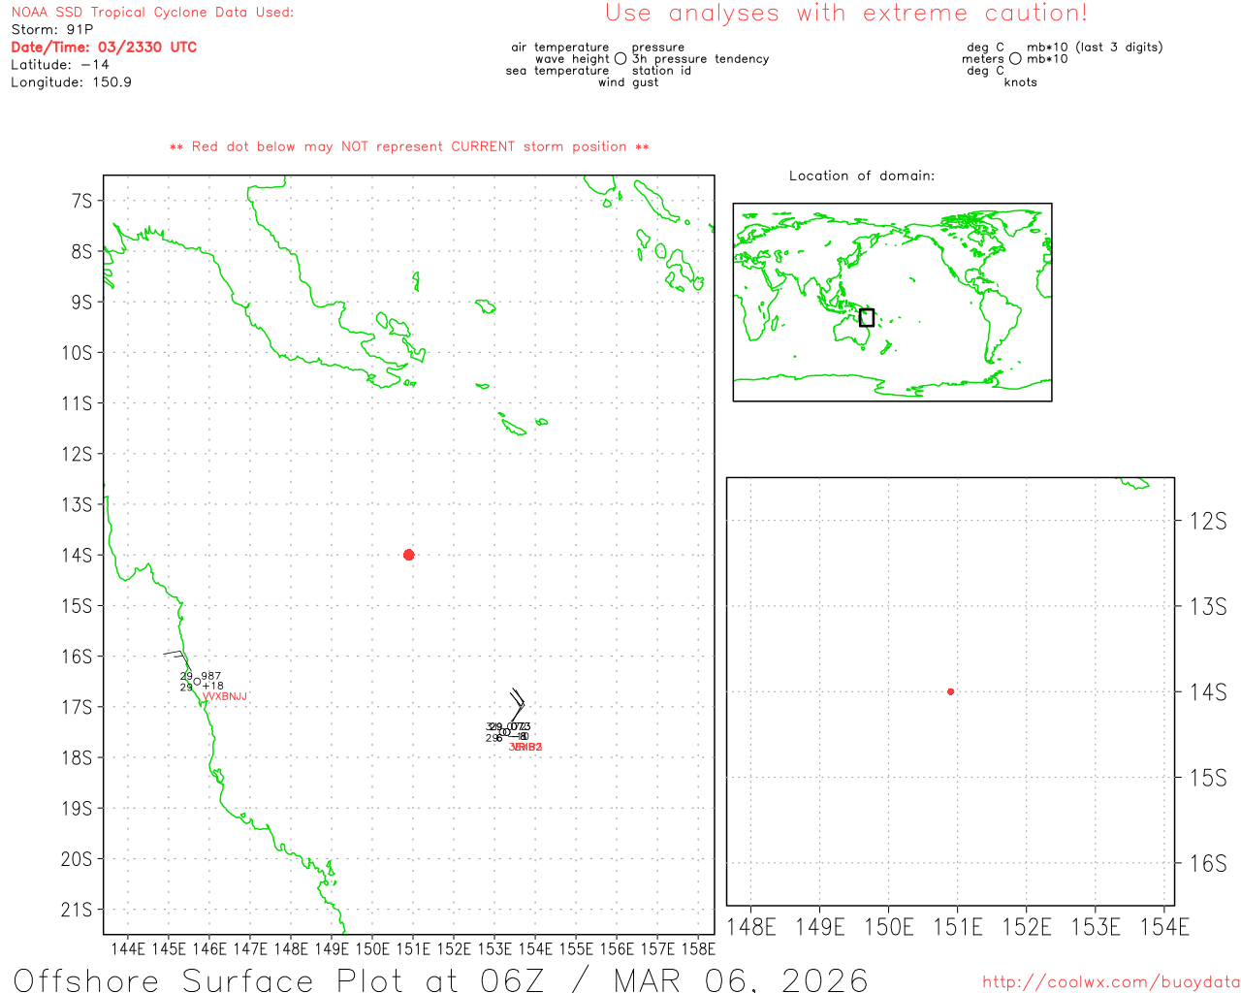Click the double wind barb near 153E
The width and height of the screenshot is (1241, 993).
point(516,705)
